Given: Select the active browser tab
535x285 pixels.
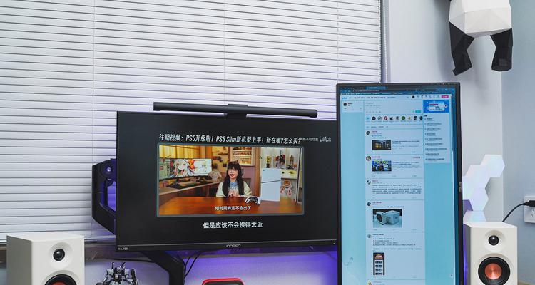Looking at the screenshot, I should pyautogui.click(x=375, y=88).
